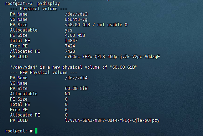Click the Total PE value 14847
Image resolution: width=203 pixels, height=136 pixels.
[x=71, y=41]
